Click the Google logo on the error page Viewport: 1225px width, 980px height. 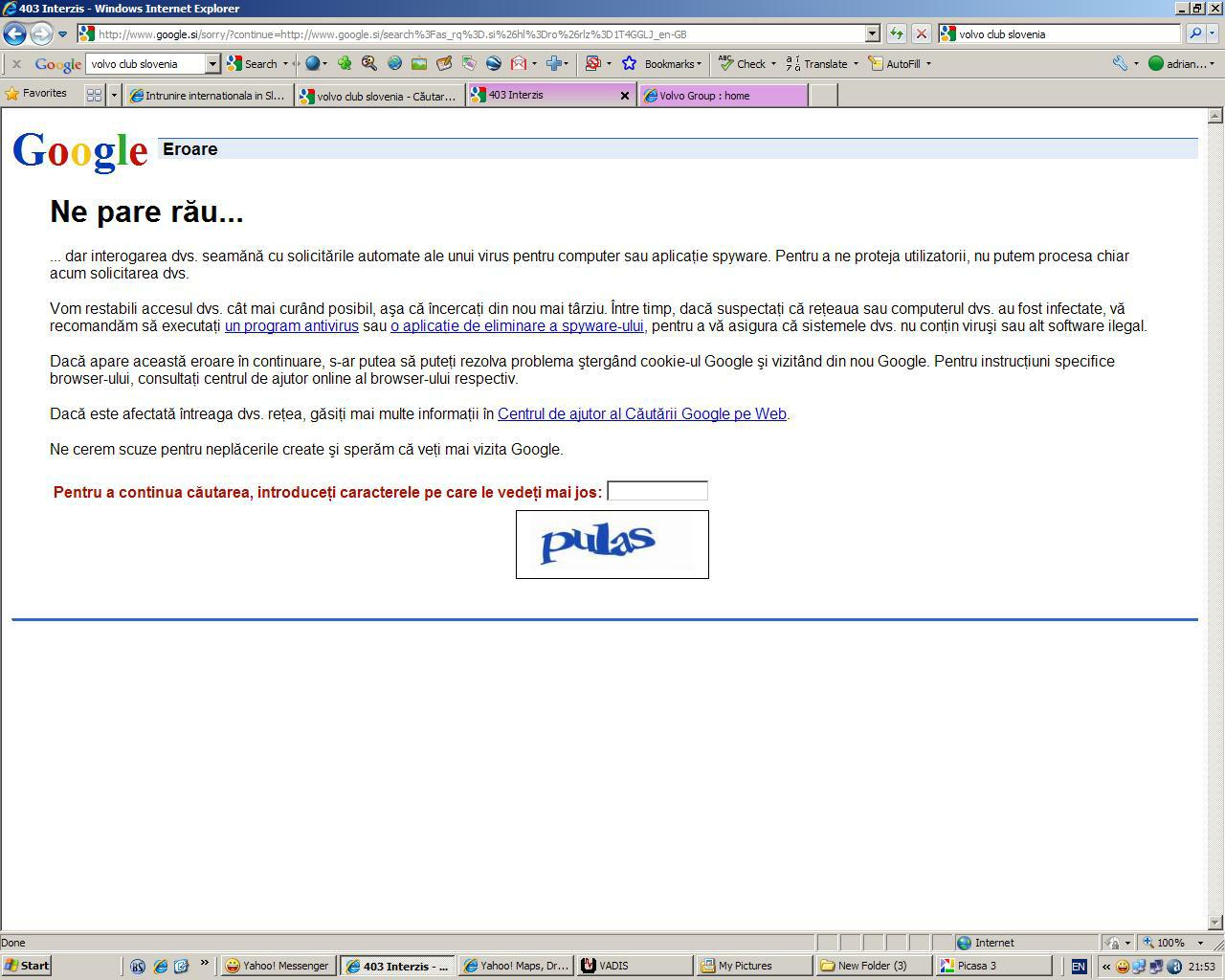pos(80,150)
